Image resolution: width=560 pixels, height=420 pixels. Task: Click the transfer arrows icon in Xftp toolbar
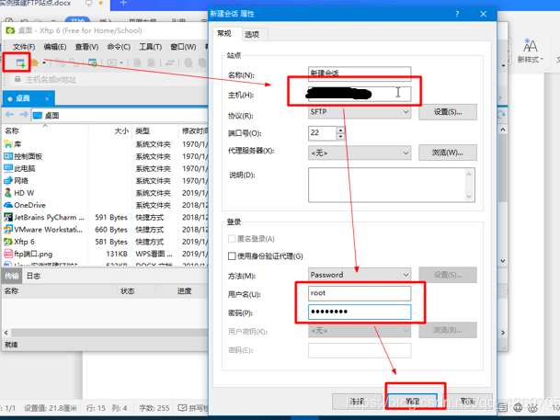pyautogui.click(x=169, y=63)
